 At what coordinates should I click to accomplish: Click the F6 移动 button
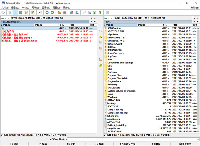click(99, 144)
